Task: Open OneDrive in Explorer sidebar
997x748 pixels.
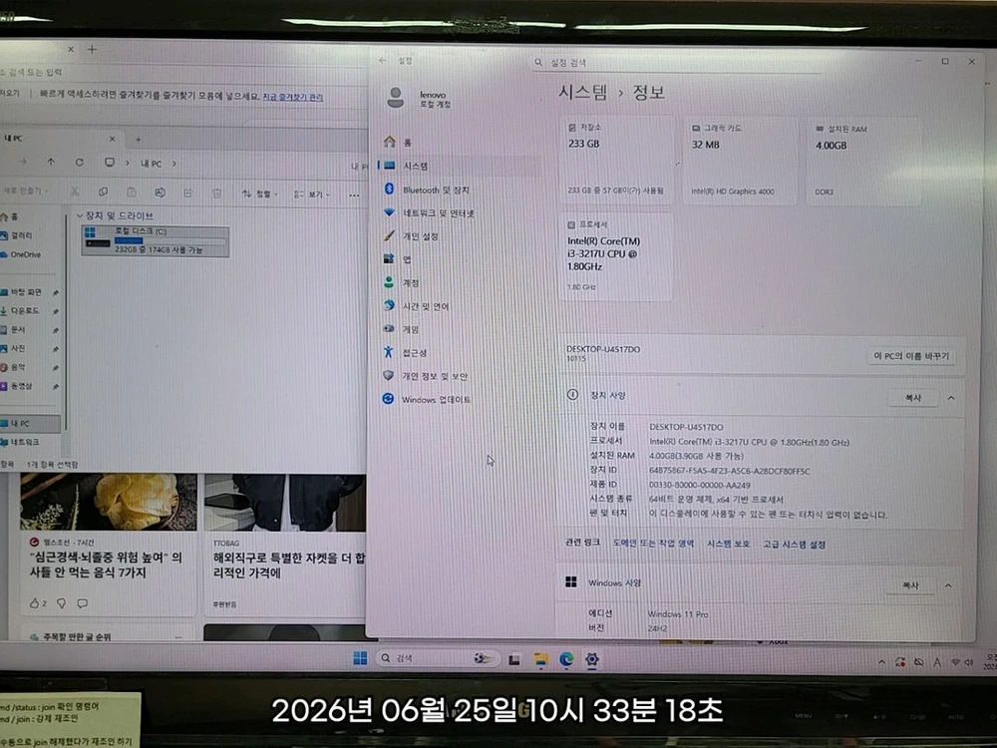Action: (22, 254)
